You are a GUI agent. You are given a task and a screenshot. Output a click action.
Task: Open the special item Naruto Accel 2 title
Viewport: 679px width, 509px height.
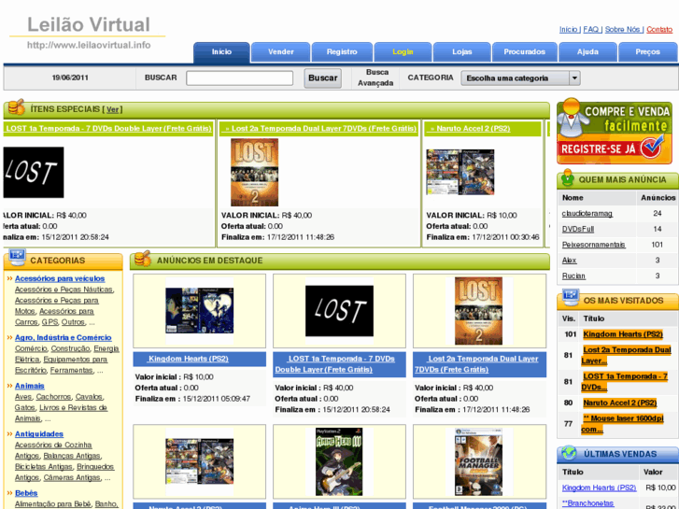tap(471, 128)
